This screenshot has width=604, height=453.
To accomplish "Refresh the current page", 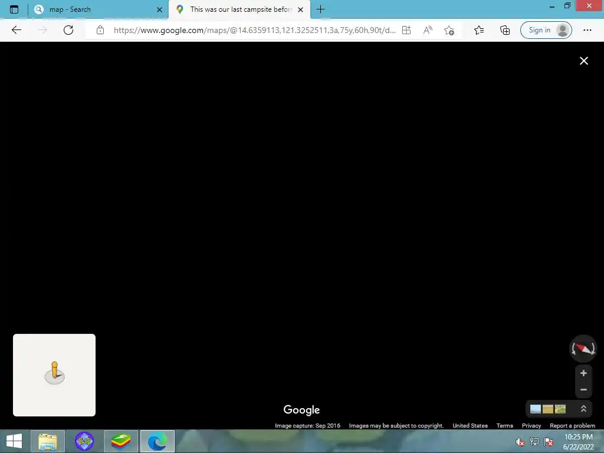I will tap(68, 30).
